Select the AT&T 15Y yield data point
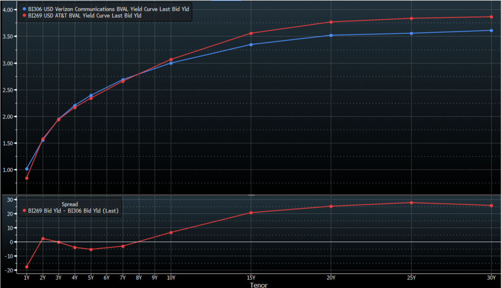 pyautogui.click(x=251, y=33)
